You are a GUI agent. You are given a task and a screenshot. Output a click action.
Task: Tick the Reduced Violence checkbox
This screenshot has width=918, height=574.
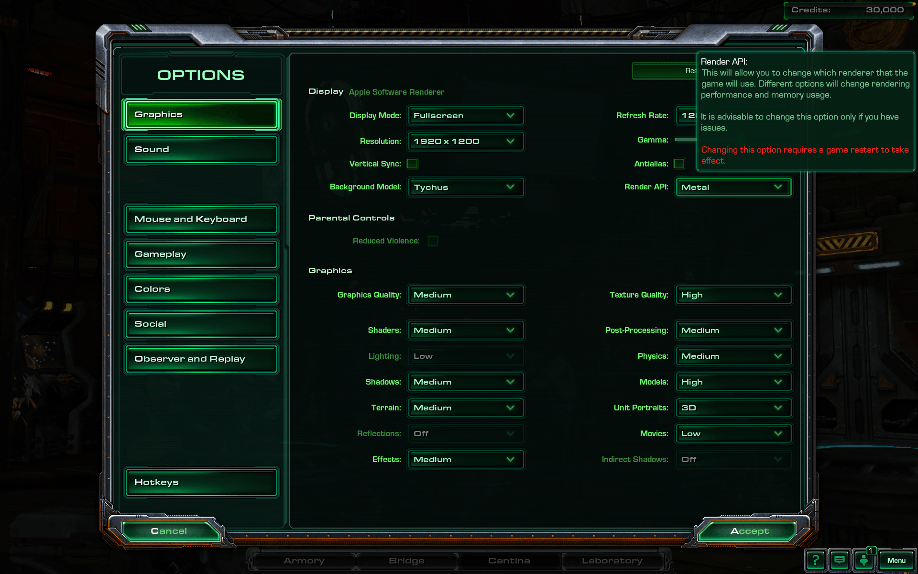tap(433, 241)
